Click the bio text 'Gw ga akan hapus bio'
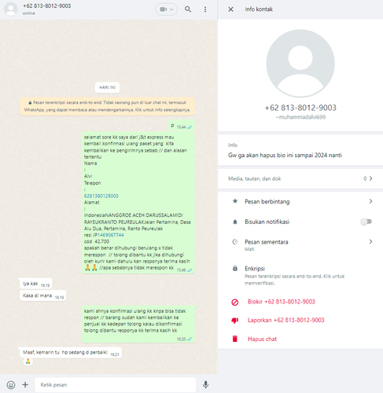 click(x=285, y=155)
